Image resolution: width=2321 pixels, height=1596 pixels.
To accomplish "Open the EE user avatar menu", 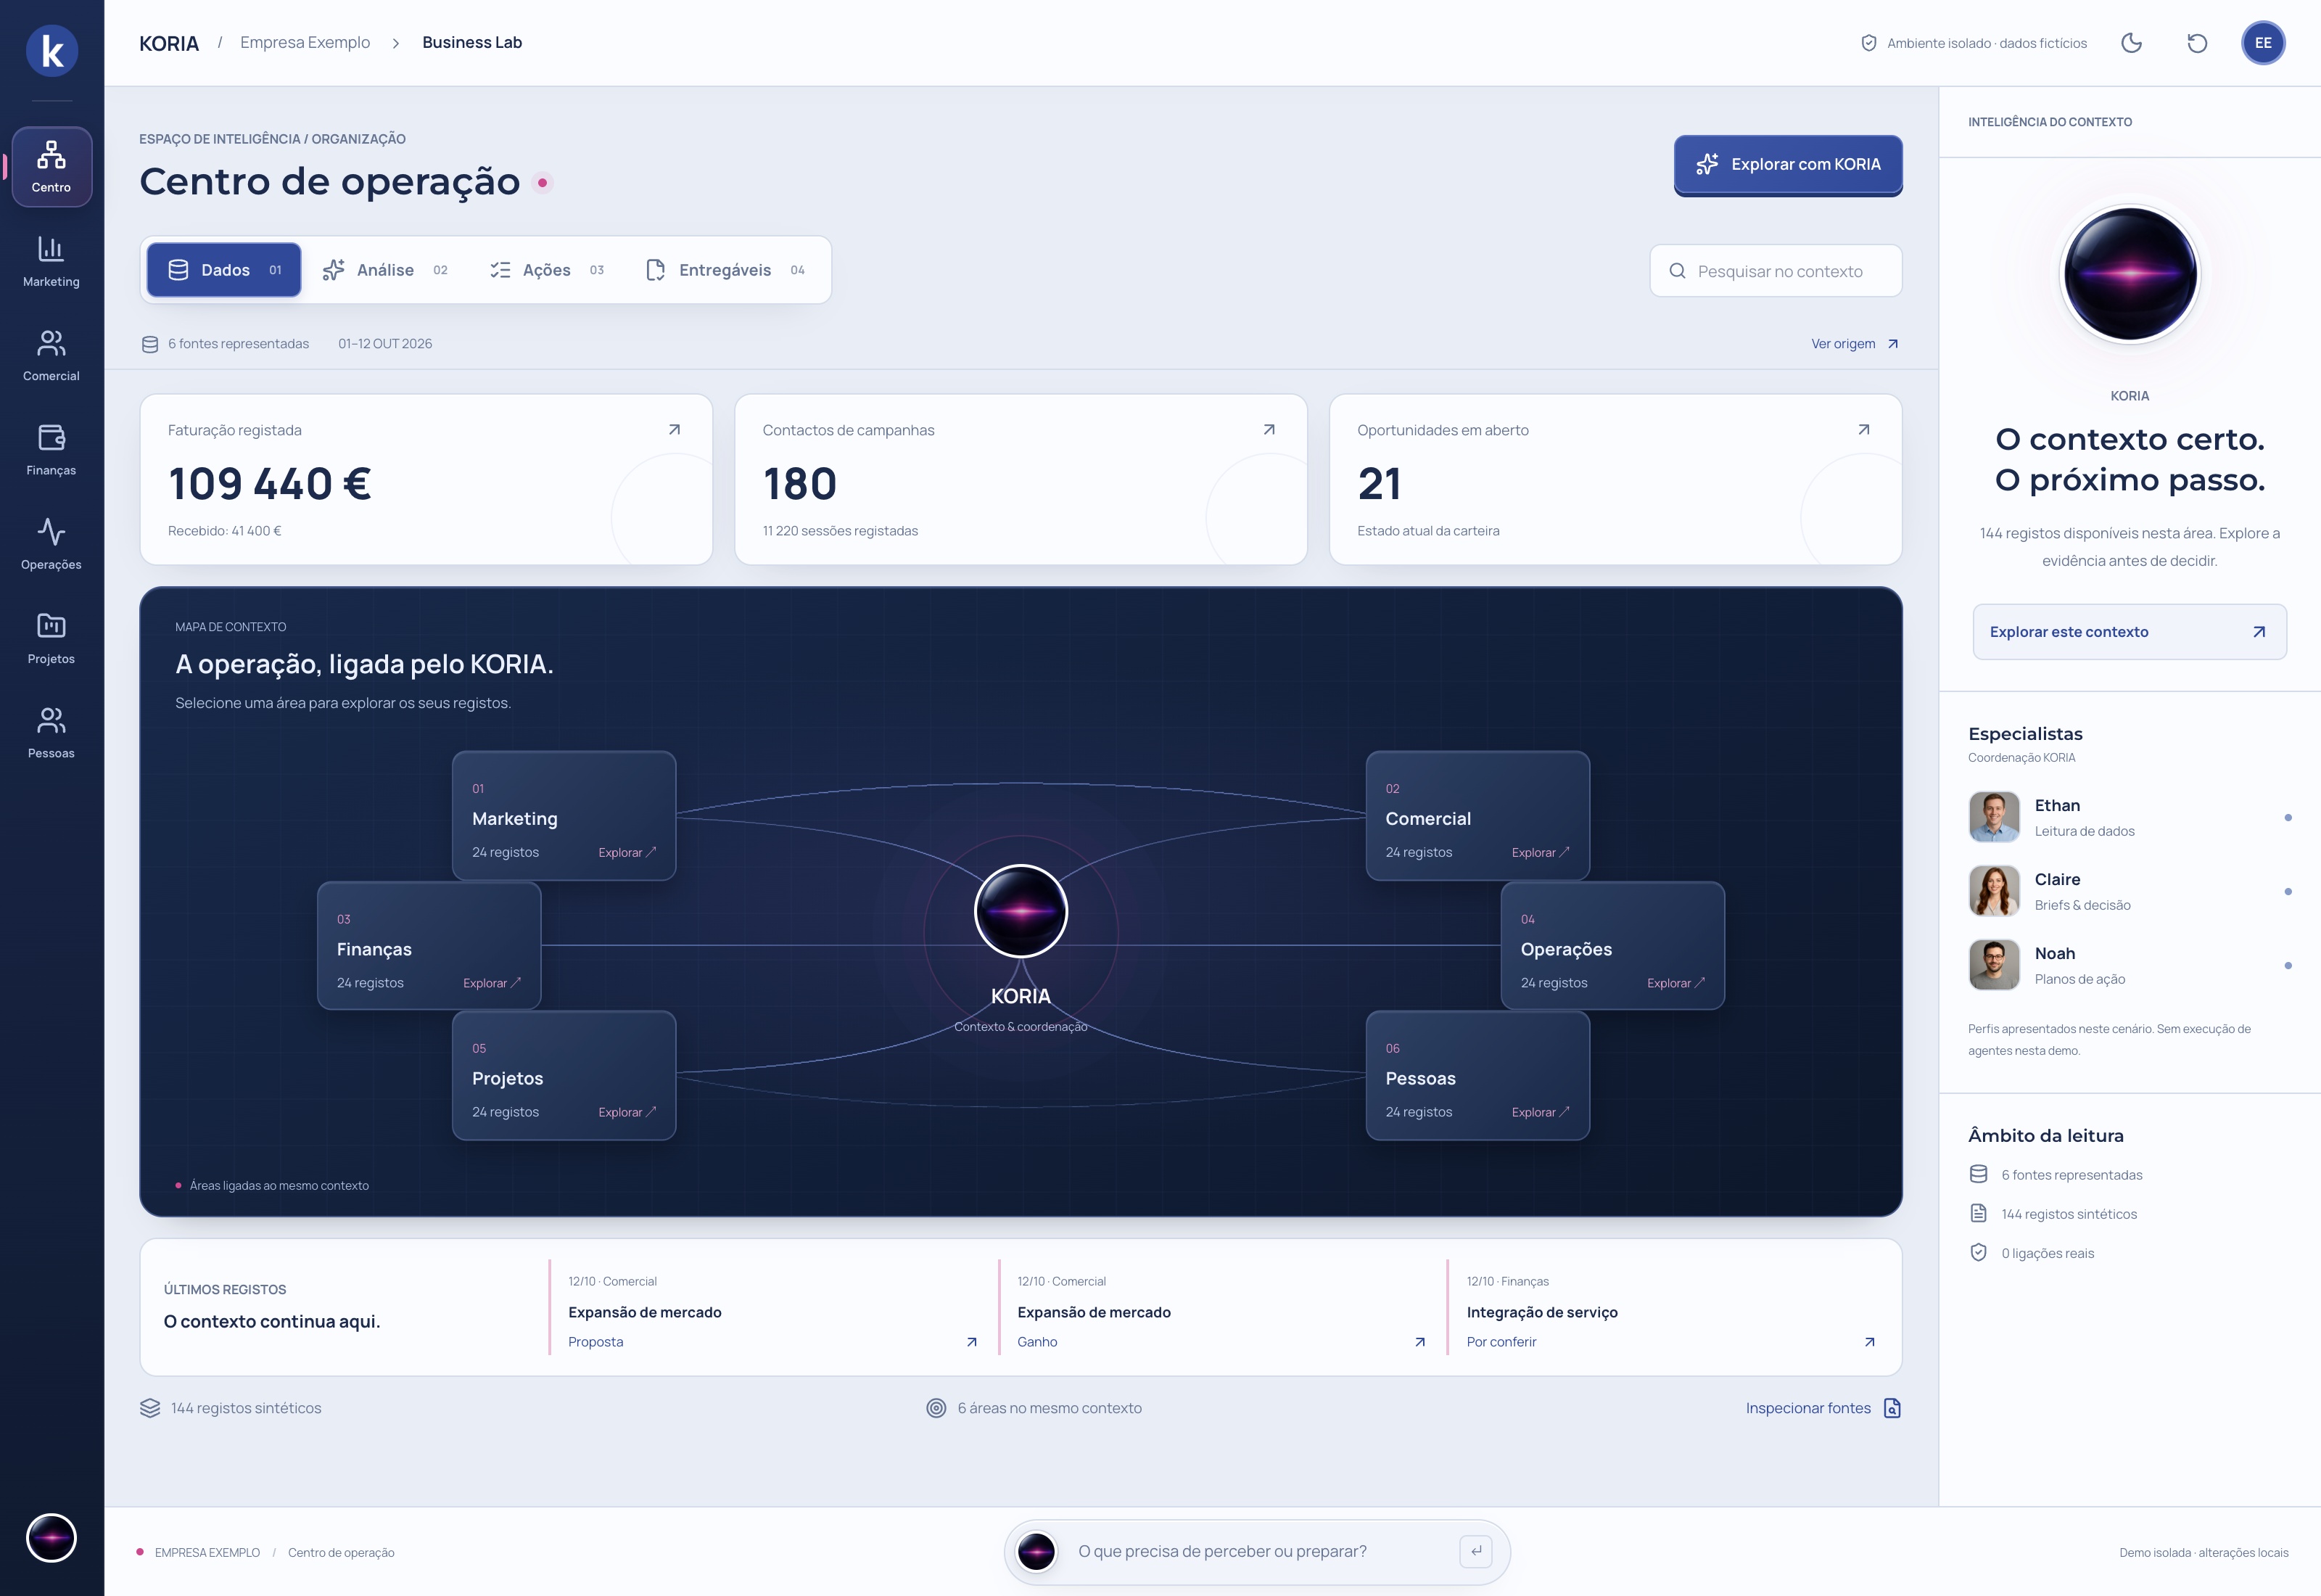I will [2263, 43].
